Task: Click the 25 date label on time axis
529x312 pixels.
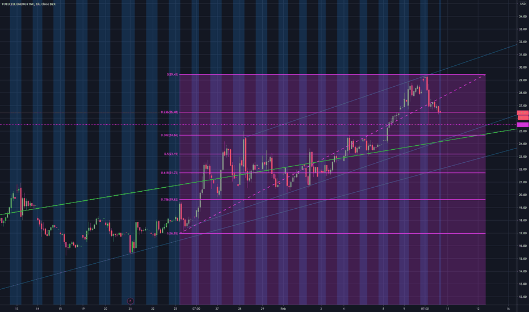Action: [175, 309]
